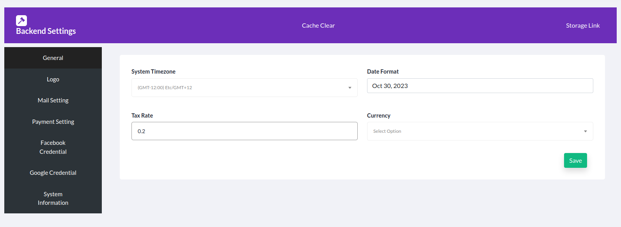Open the Currency Select Option dropdown
This screenshot has height=227, width=621.
coord(480,131)
